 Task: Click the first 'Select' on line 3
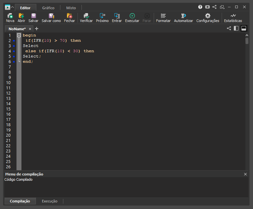[x=31, y=46]
